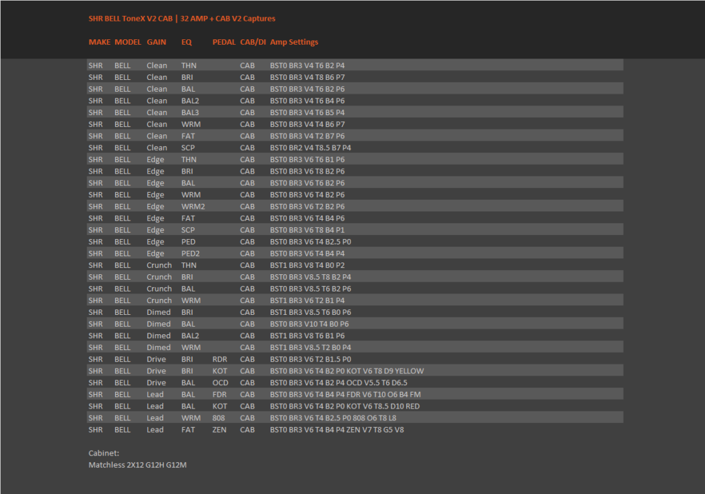Click the PEDAL column header
The height and width of the screenshot is (494, 705).
[x=224, y=42]
